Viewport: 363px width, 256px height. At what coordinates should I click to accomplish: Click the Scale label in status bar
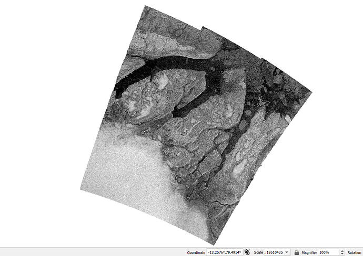point(258,252)
